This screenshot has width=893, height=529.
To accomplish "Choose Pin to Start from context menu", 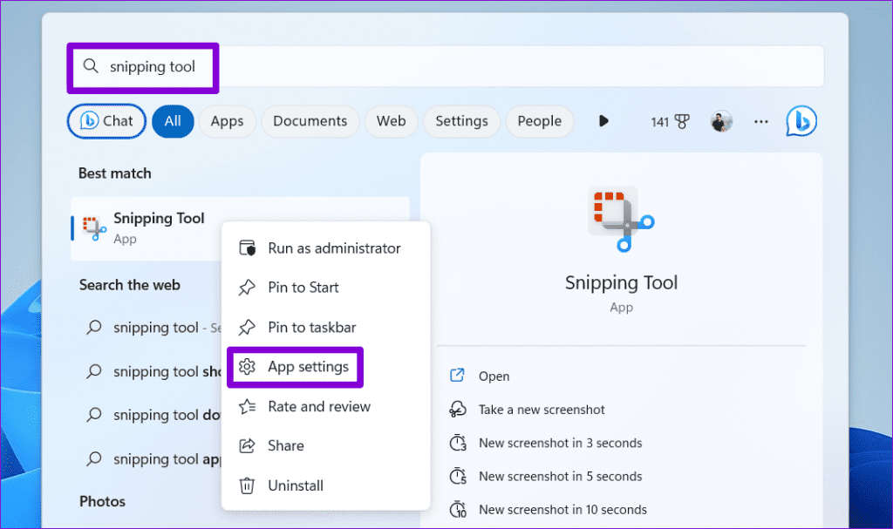I will tap(326, 288).
